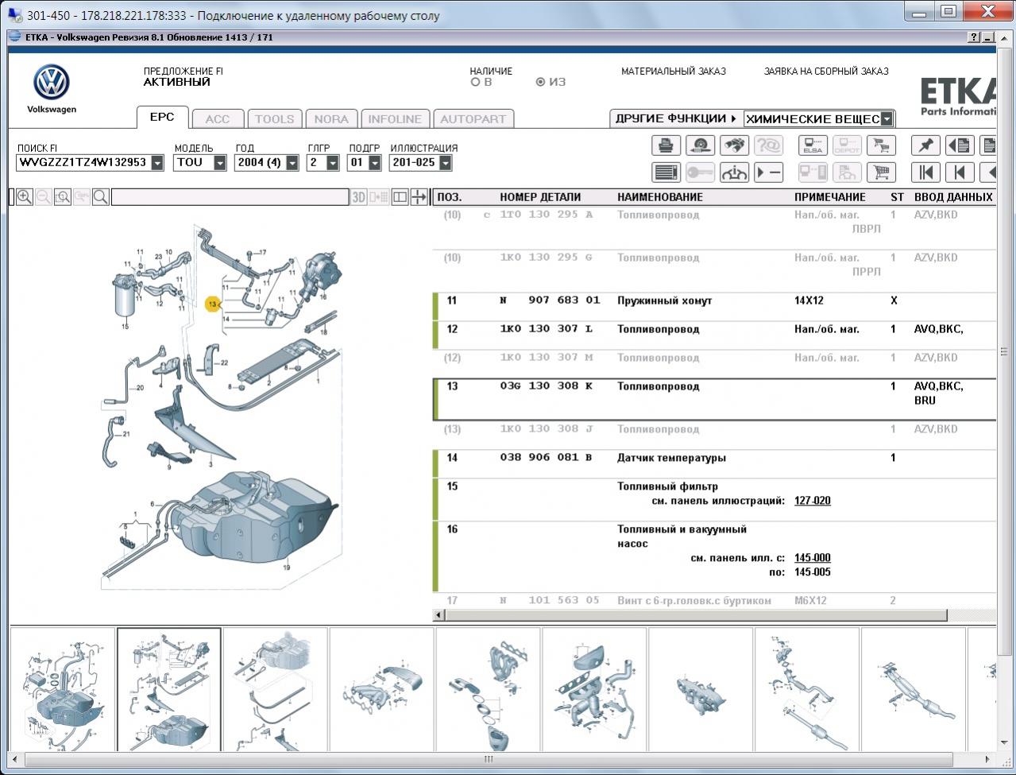This screenshot has height=775, width=1016.
Task: Select part number 03G 130 308 K
Action: click(547, 386)
